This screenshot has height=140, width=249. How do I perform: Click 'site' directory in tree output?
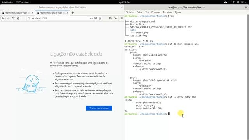click(133, 30)
